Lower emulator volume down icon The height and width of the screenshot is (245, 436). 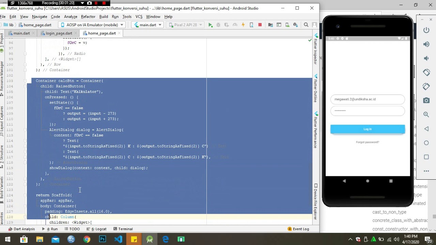click(426, 58)
